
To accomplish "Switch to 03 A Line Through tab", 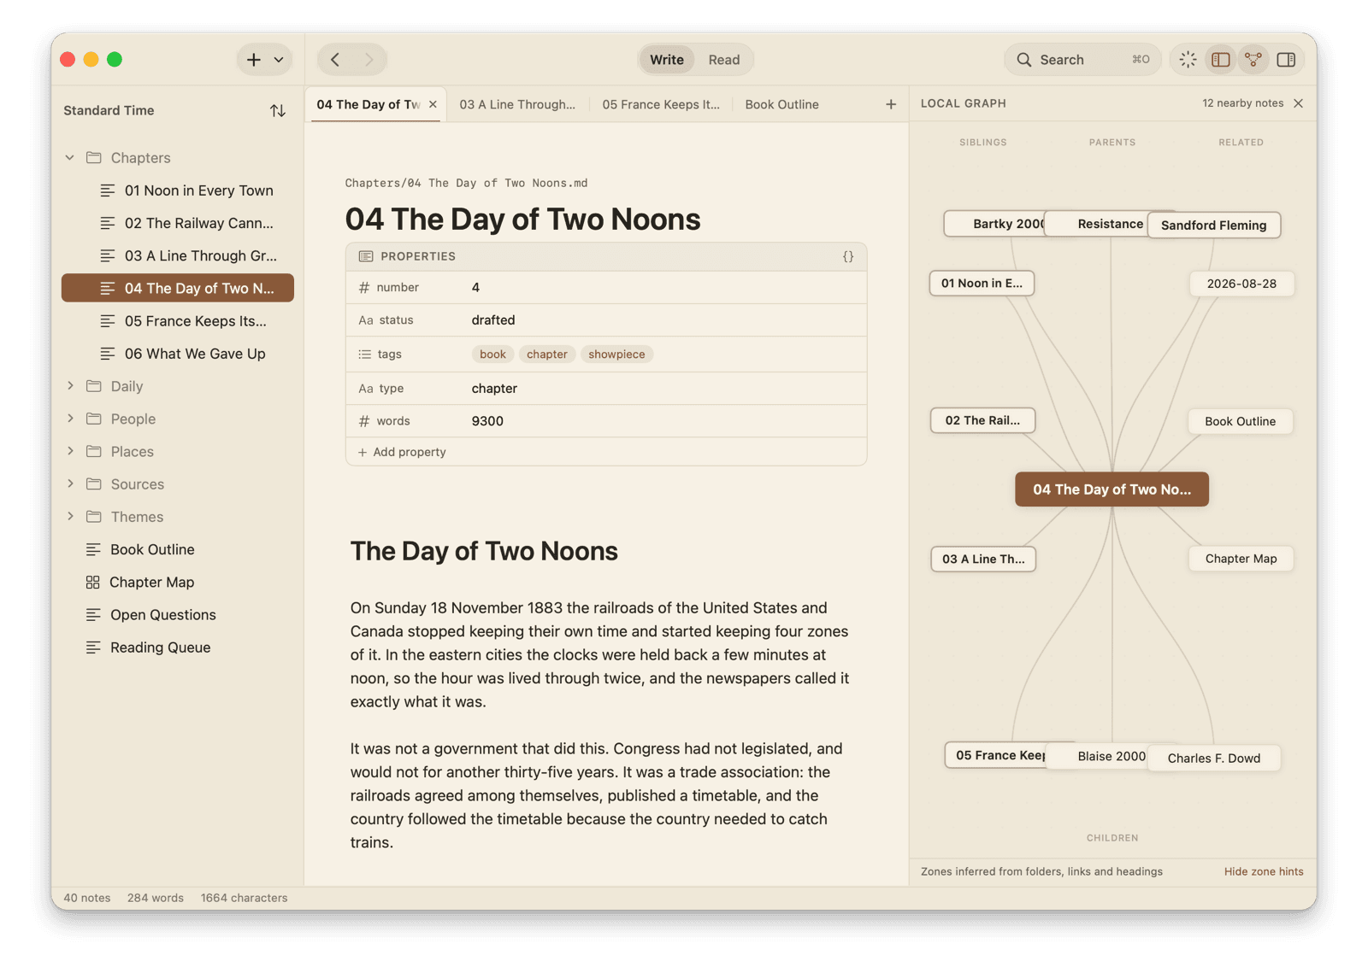I will tap(517, 104).
